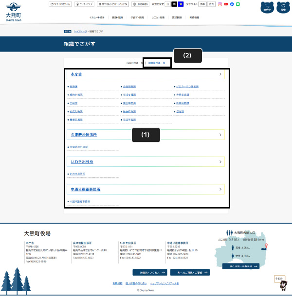Click the 50音順所属一覧 link
292x296 pixels.
pos(157,63)
